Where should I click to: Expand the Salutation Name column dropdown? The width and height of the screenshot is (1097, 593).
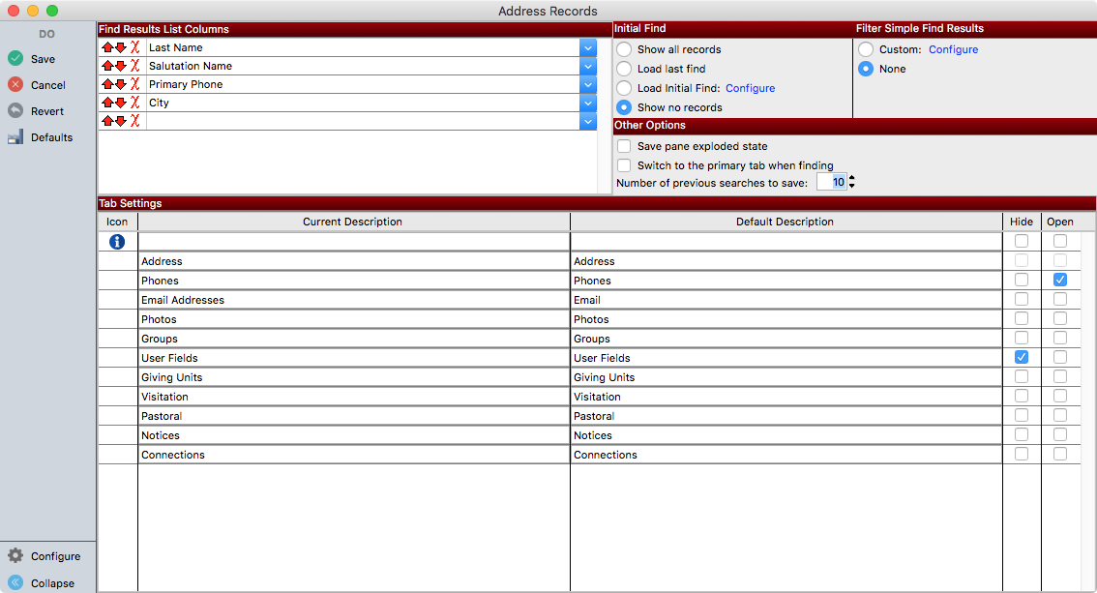tap(588, 66)
